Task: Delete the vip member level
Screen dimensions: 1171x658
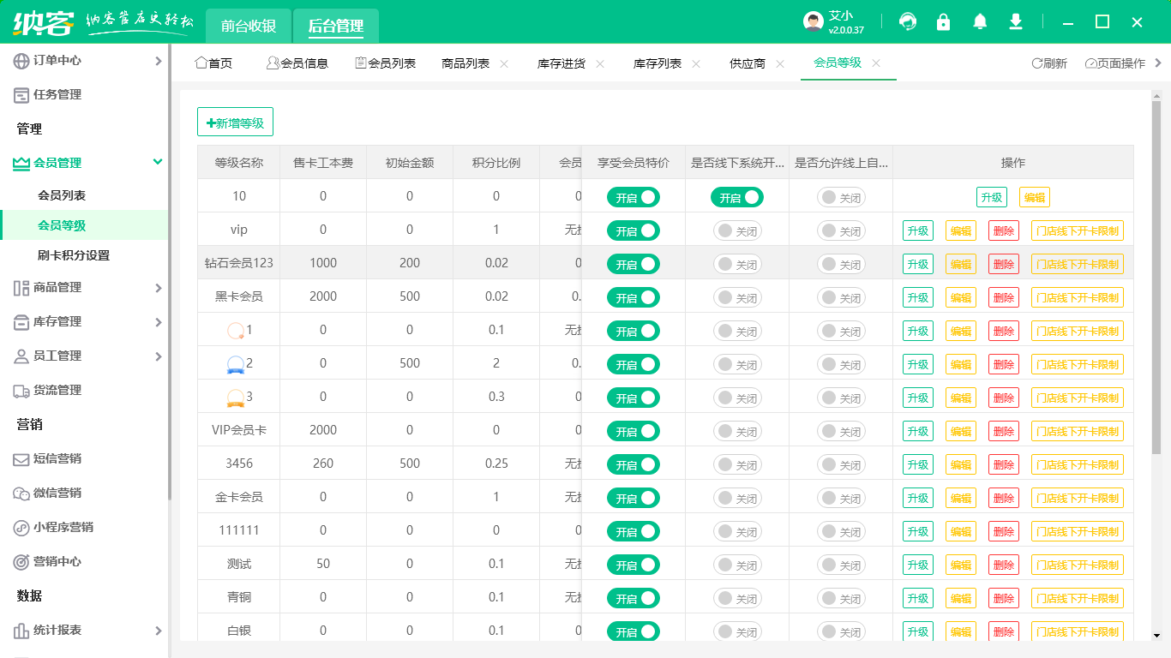Action: coord(1003,230)
